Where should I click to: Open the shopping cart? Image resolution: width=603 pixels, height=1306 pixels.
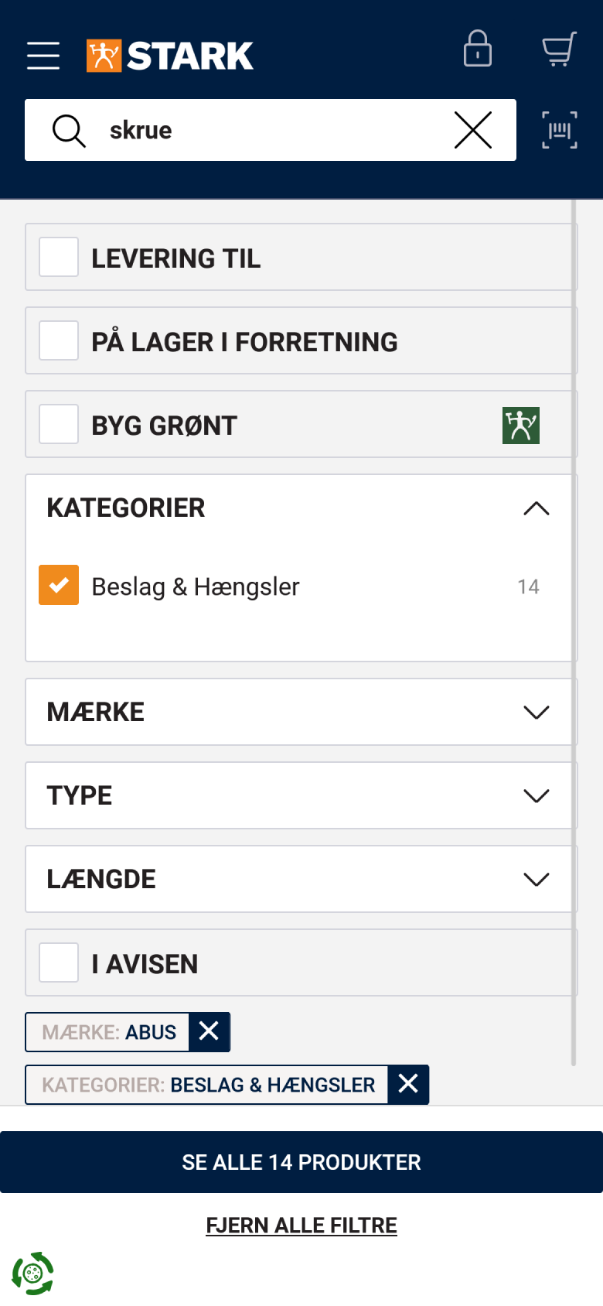[x=559, y=49]
